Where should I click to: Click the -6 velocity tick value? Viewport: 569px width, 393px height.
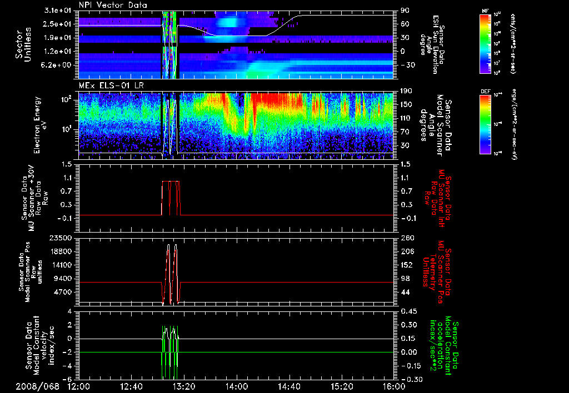tap(68, 380)
